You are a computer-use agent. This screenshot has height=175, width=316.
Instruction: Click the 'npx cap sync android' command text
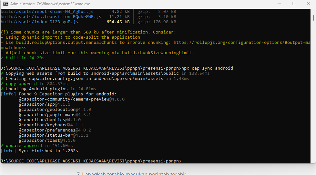pyautogui.click(x=207, y=68)
